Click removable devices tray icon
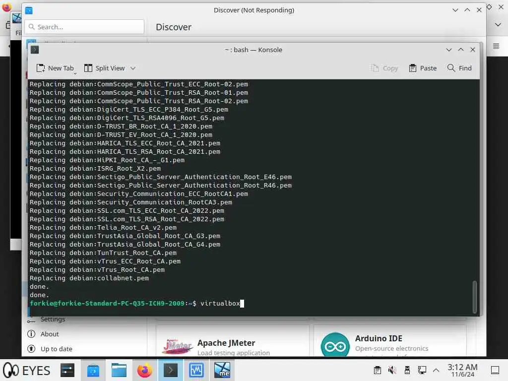The image size is (508, 381). 407,370
